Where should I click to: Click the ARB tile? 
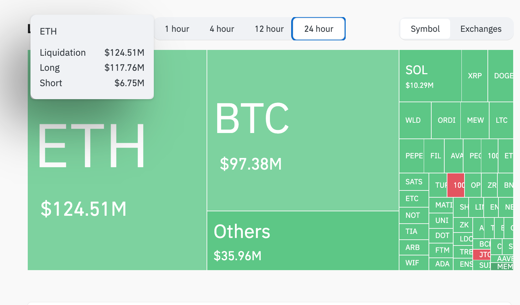[x=414, y=248]
